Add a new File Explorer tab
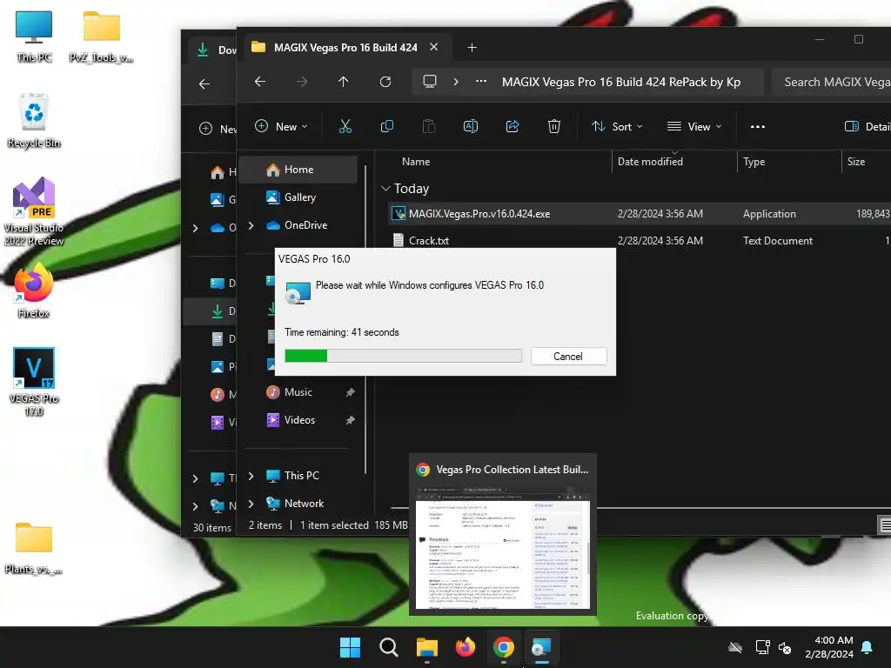The image size is (891, 668). click(x=472, y=48)
